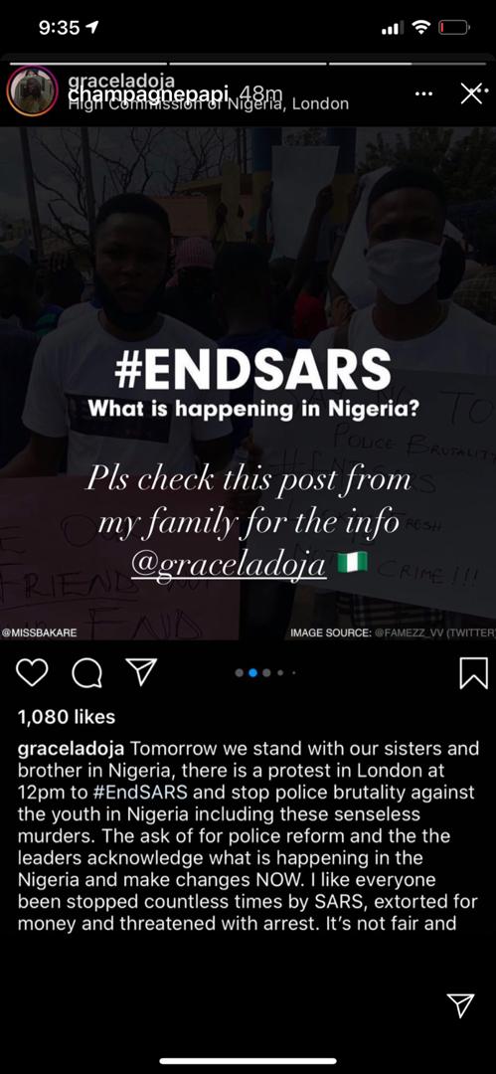Open champagnepapi profile picture avatar
The width and height of the screenshot is (496, 1074).
point(32,91)
